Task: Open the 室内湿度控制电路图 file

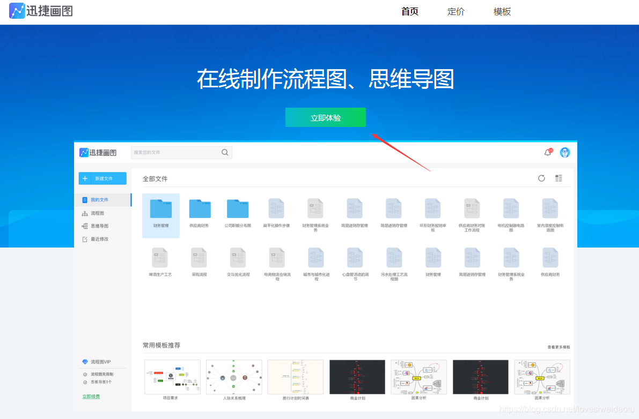Action: (550, 215)
